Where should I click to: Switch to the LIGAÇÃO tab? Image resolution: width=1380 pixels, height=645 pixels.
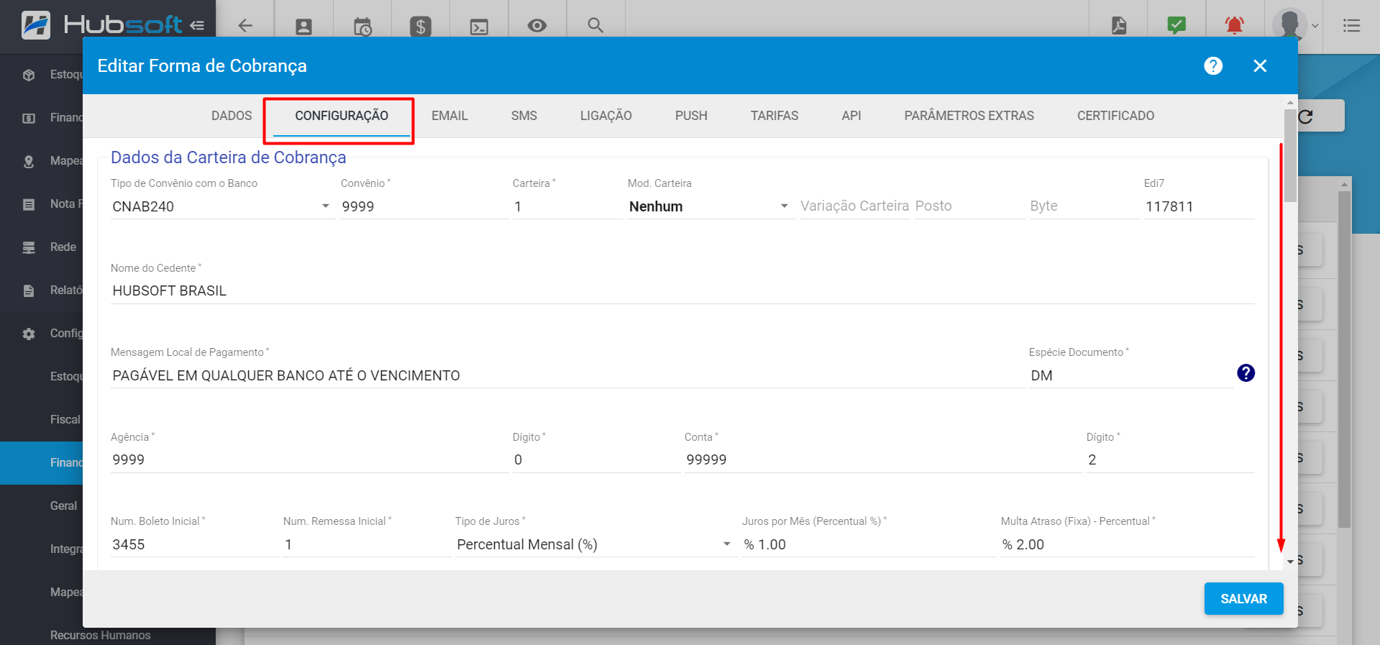coord(606,116)
